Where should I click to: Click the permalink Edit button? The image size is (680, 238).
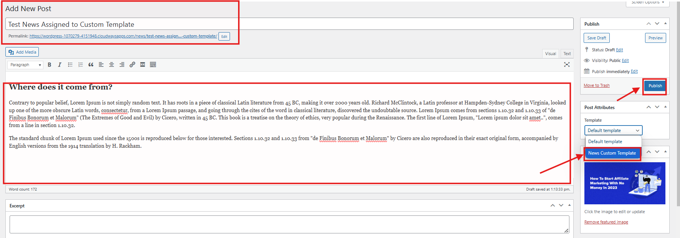[224, 36]
